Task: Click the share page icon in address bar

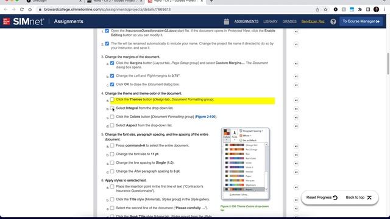Action: (x=317, y=10)
